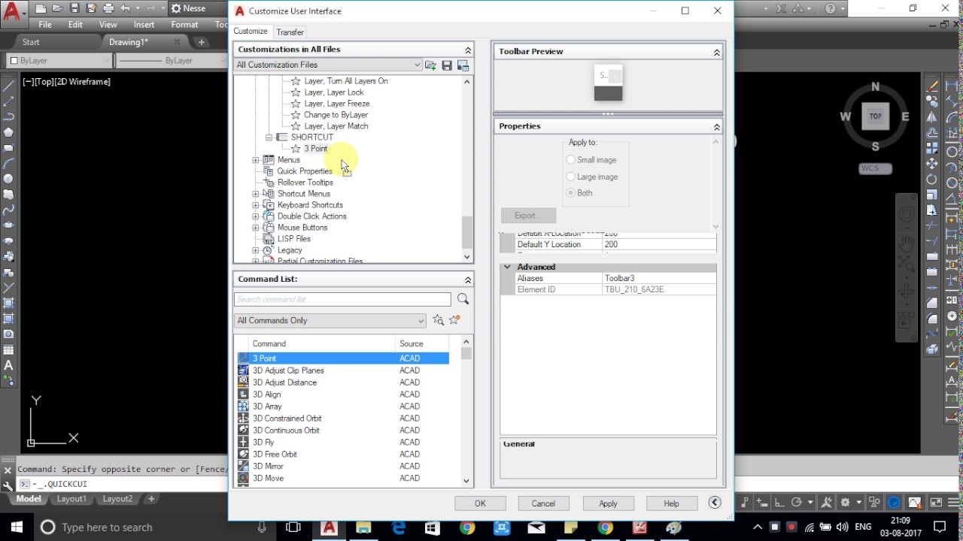Image resolution: width=963 pixels, height=541 pixels.
Task: Click the ViewCube TOP face
Action: tap(875, 116)
